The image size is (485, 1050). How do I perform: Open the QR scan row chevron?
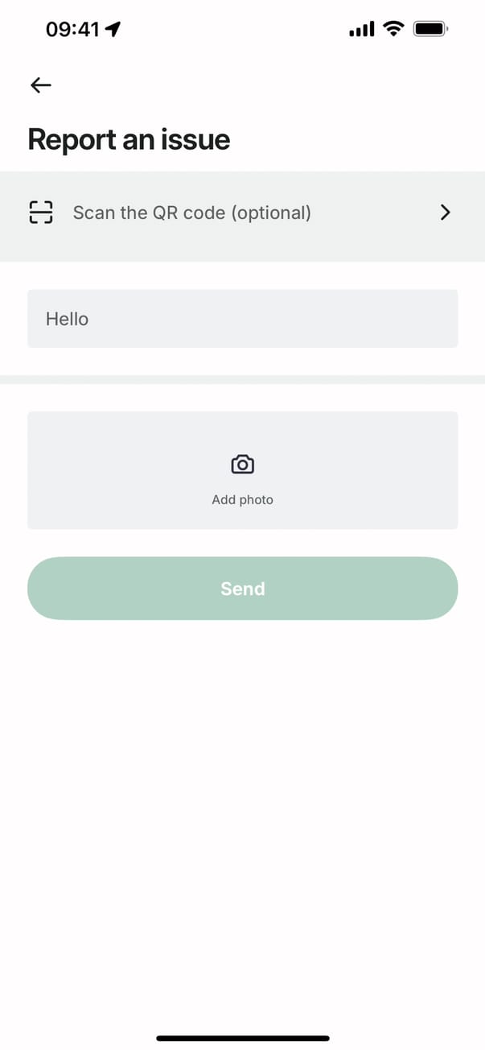(446, 212)
